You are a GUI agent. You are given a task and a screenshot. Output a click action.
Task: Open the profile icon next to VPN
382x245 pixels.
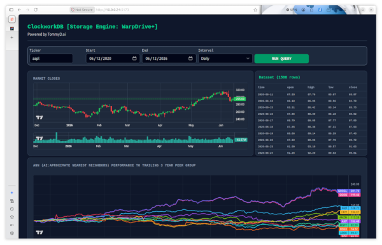(303, 10)
